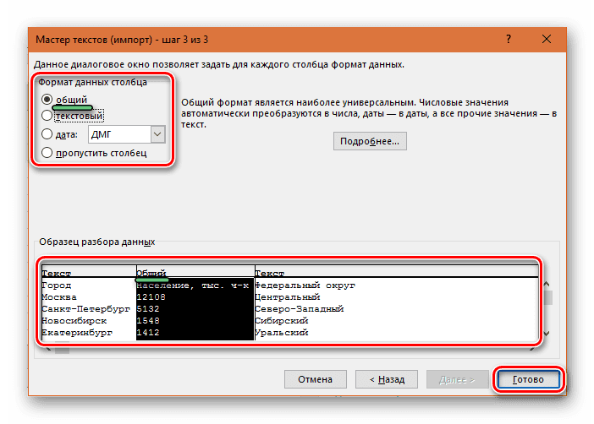Click the Северо-Западный cell in the preview
Image resolution: width=594 pixels, height=424 pixels.
click(x=300, y=309)
